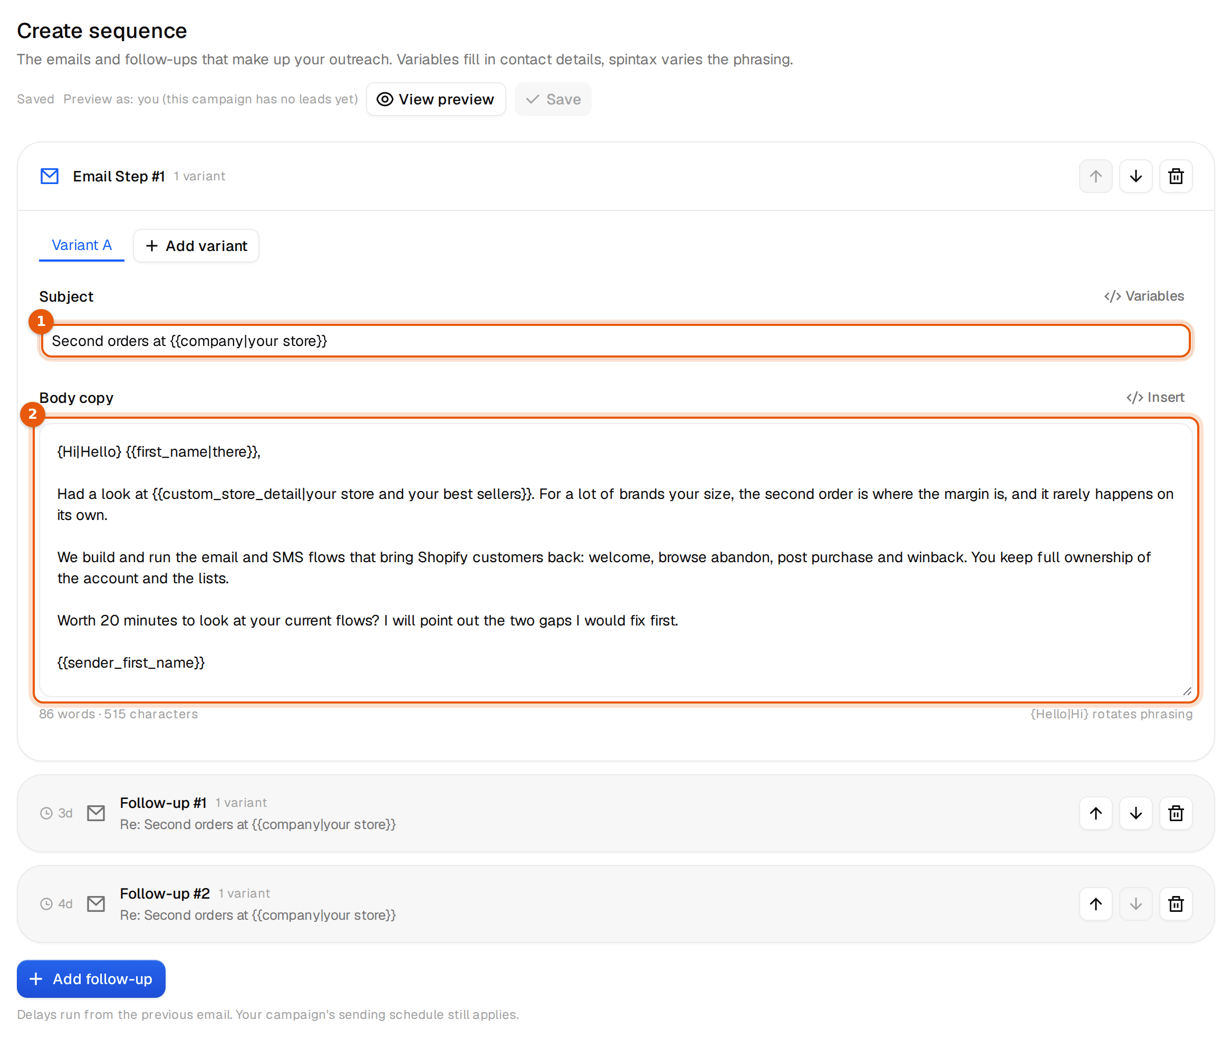This screenshot has width=1232, height=1040.
Task: Click the 'Delays run from the previous email' note
Action: (x=267, y=1015)
